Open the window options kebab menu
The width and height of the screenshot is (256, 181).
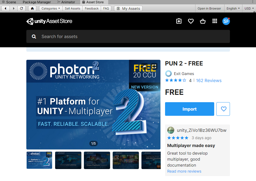253,2
